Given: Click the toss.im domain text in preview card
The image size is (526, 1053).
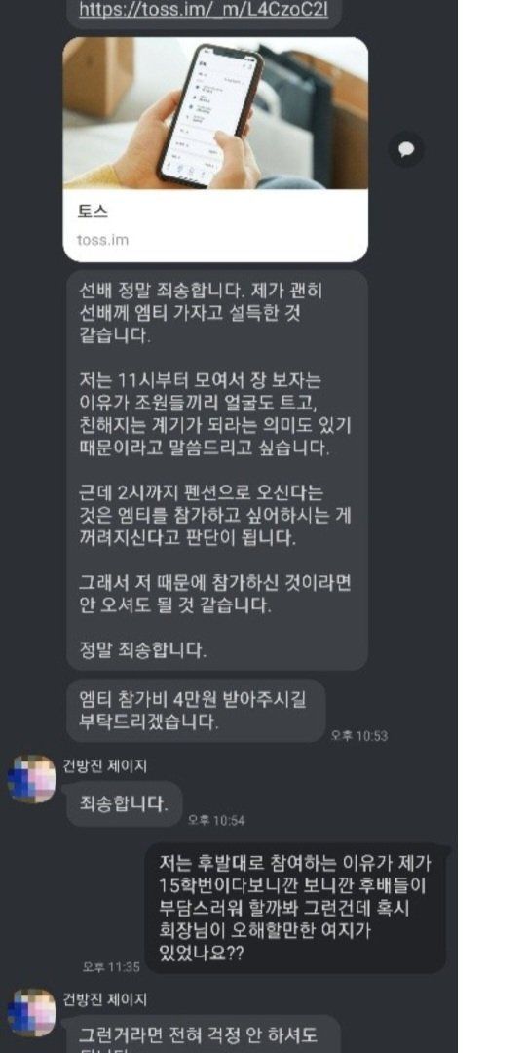Looking at the screenshot, I should tap(102, 240).
